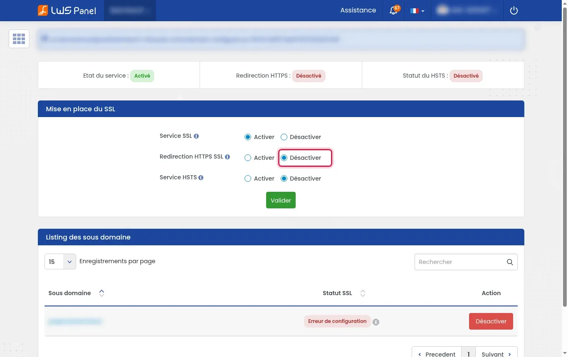
Task: Click the info icon next to Service HSTS
Action: point(201,178)
